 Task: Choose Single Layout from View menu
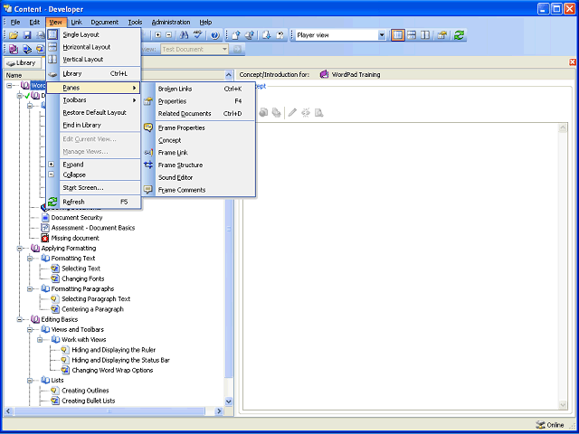[93, 34]
